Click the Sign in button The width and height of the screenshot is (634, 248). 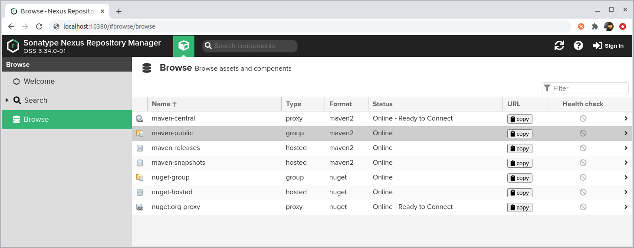[x=608, y=46]
